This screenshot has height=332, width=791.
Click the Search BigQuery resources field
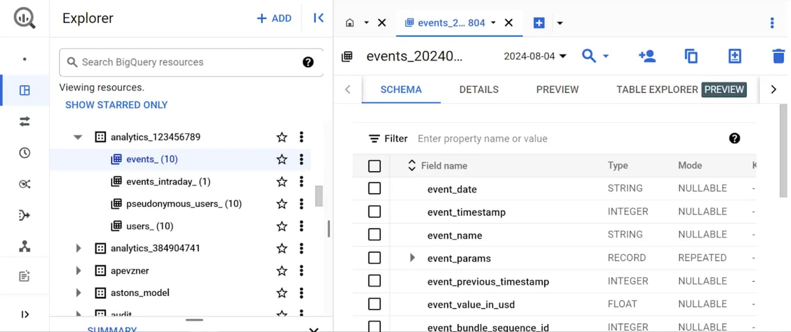tap(191, 62)
